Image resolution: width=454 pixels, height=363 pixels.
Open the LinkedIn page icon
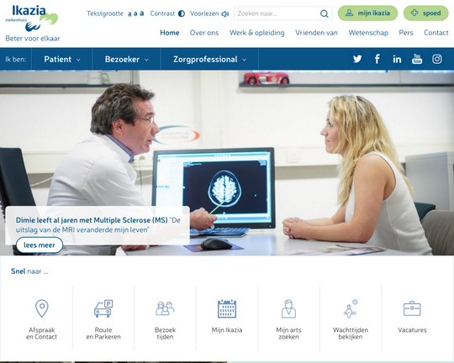397,59
